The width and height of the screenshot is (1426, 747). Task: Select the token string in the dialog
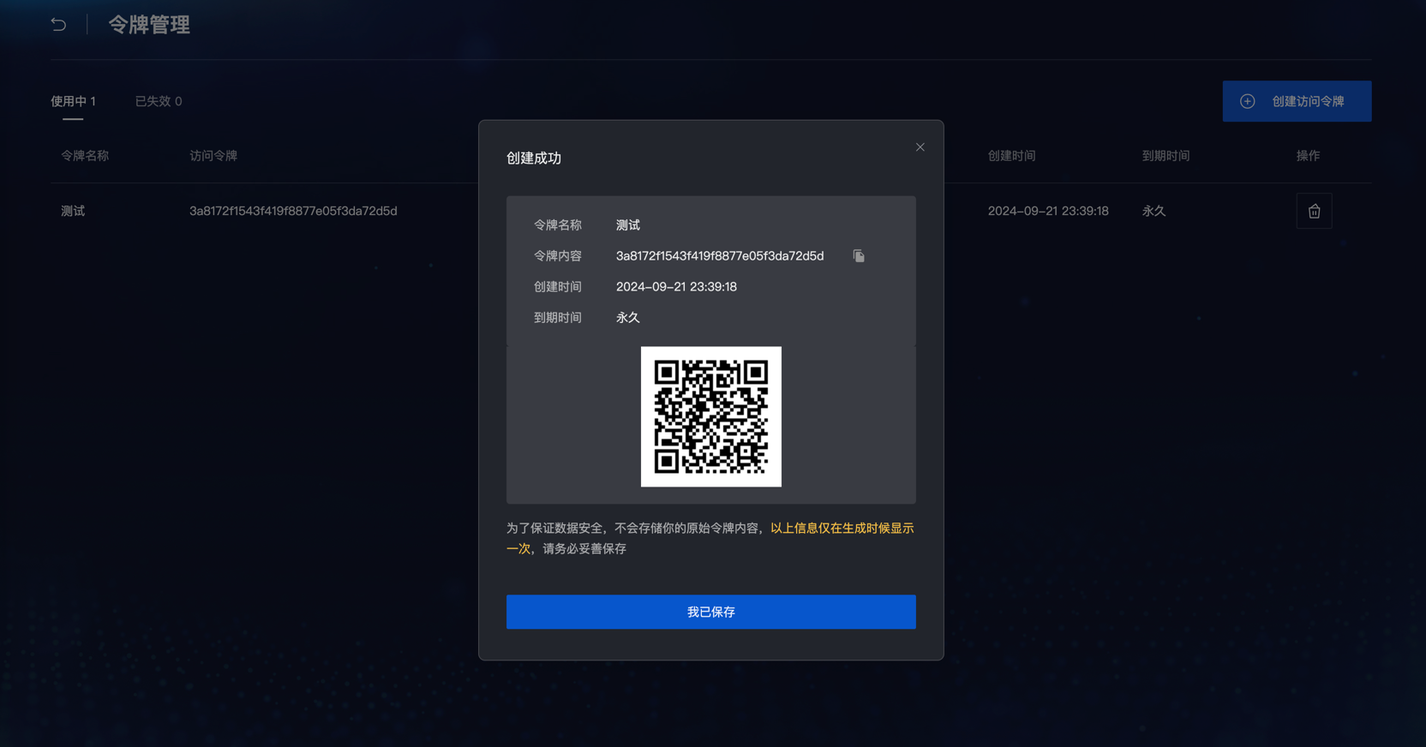(x=720, y=256)
